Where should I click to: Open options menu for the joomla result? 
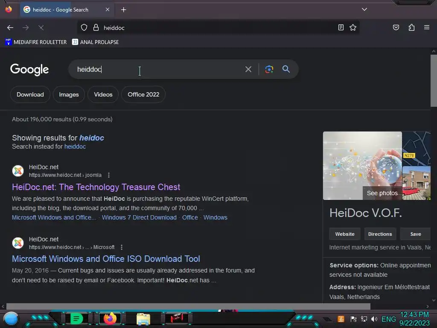coord(109,175)
